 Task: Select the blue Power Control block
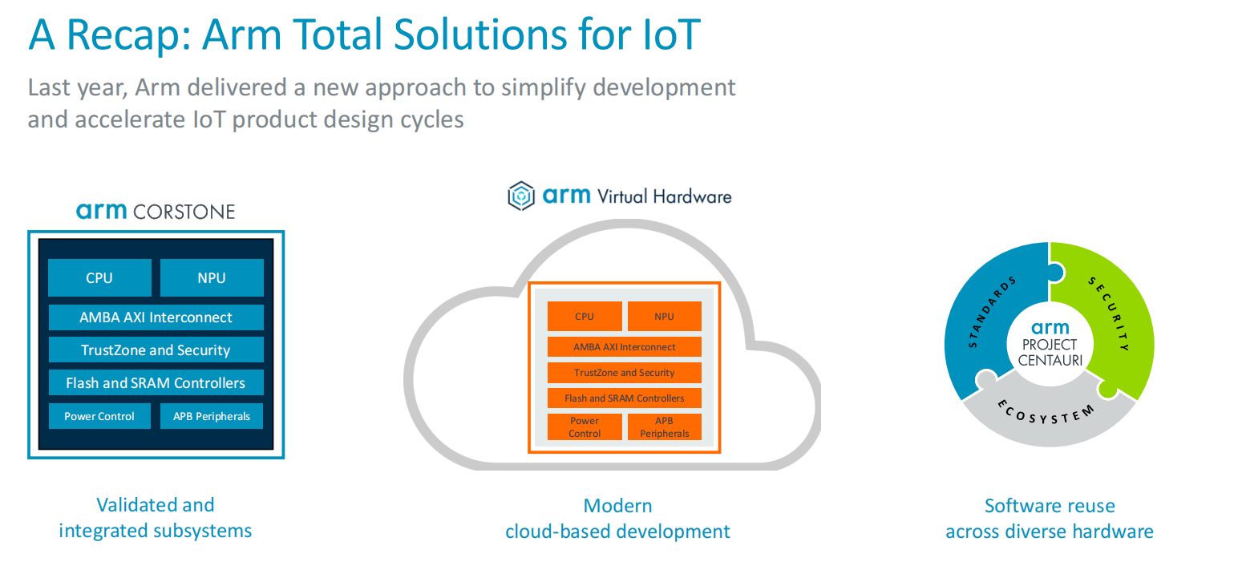point(99,416)
